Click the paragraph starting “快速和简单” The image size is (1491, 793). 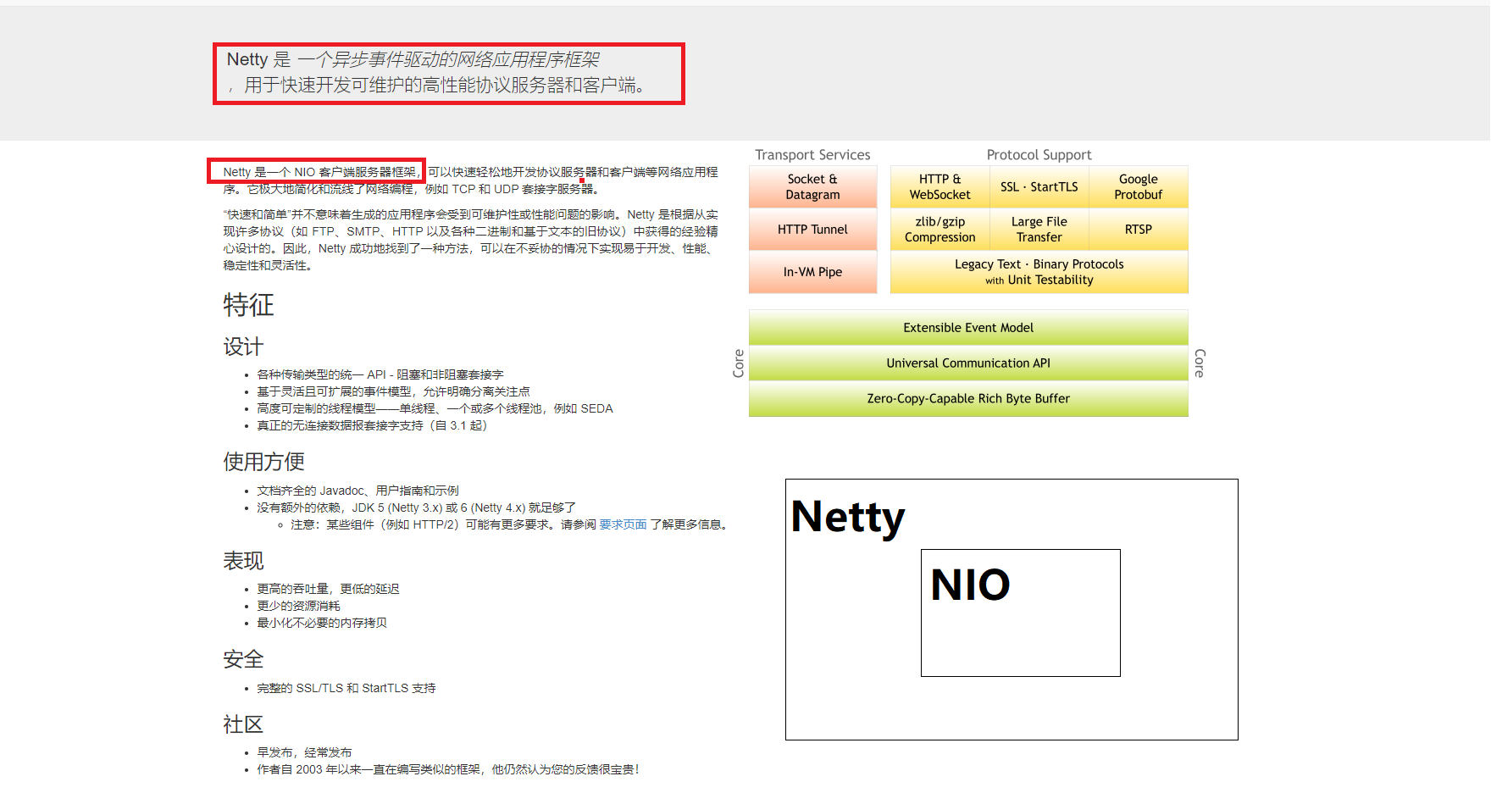[471, 240]
